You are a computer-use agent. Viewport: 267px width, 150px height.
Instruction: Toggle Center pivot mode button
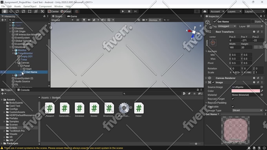tap(53, 11)
